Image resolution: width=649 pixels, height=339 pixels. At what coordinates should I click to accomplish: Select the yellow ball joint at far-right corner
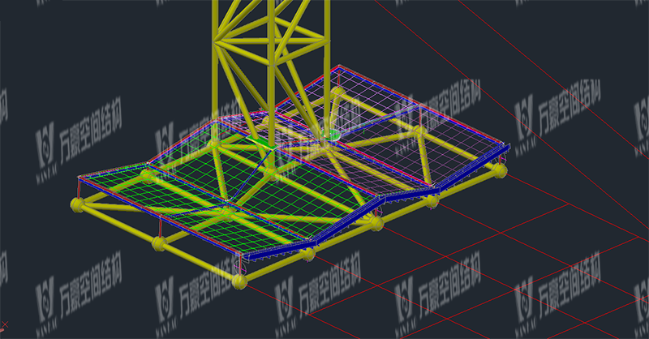(x=500, y=170)
